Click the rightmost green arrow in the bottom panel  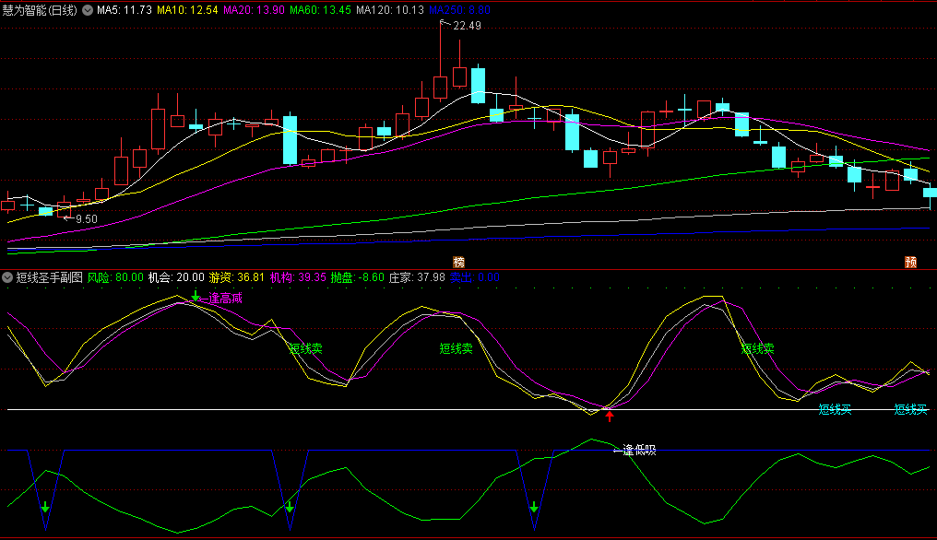(534, 507)
